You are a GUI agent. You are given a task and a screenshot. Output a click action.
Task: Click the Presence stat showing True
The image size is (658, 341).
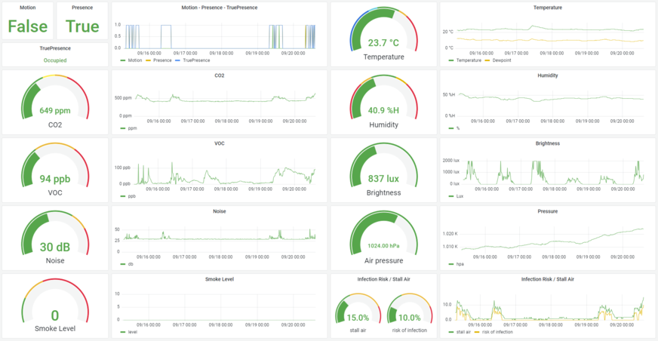click(82, 26)
